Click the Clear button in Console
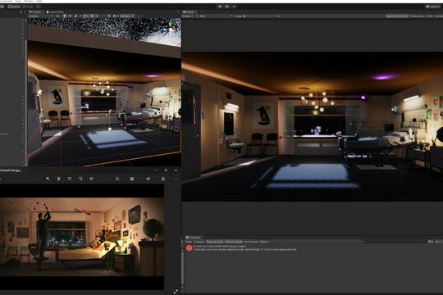 pos(189,242)
